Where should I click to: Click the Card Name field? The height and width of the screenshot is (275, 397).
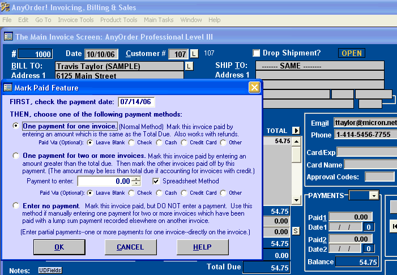coord(371,165)
